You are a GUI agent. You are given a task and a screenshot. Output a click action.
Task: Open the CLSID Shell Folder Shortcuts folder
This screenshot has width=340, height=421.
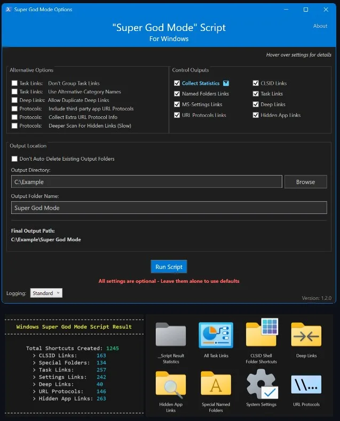point(262,333)
